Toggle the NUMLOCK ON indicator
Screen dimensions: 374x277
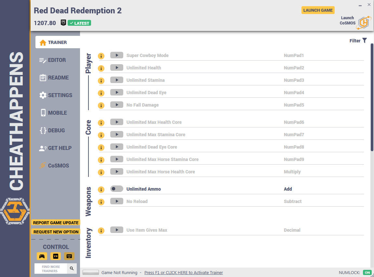(367, 272)
